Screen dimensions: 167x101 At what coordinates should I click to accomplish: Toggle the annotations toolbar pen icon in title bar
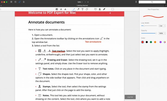click(20, 2)
